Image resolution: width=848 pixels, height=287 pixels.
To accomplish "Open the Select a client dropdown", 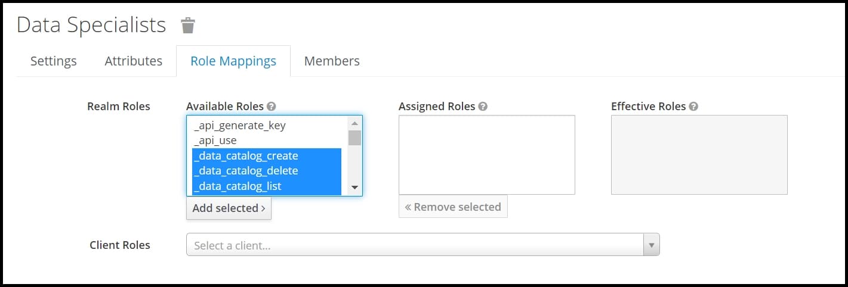I will 423,245.
